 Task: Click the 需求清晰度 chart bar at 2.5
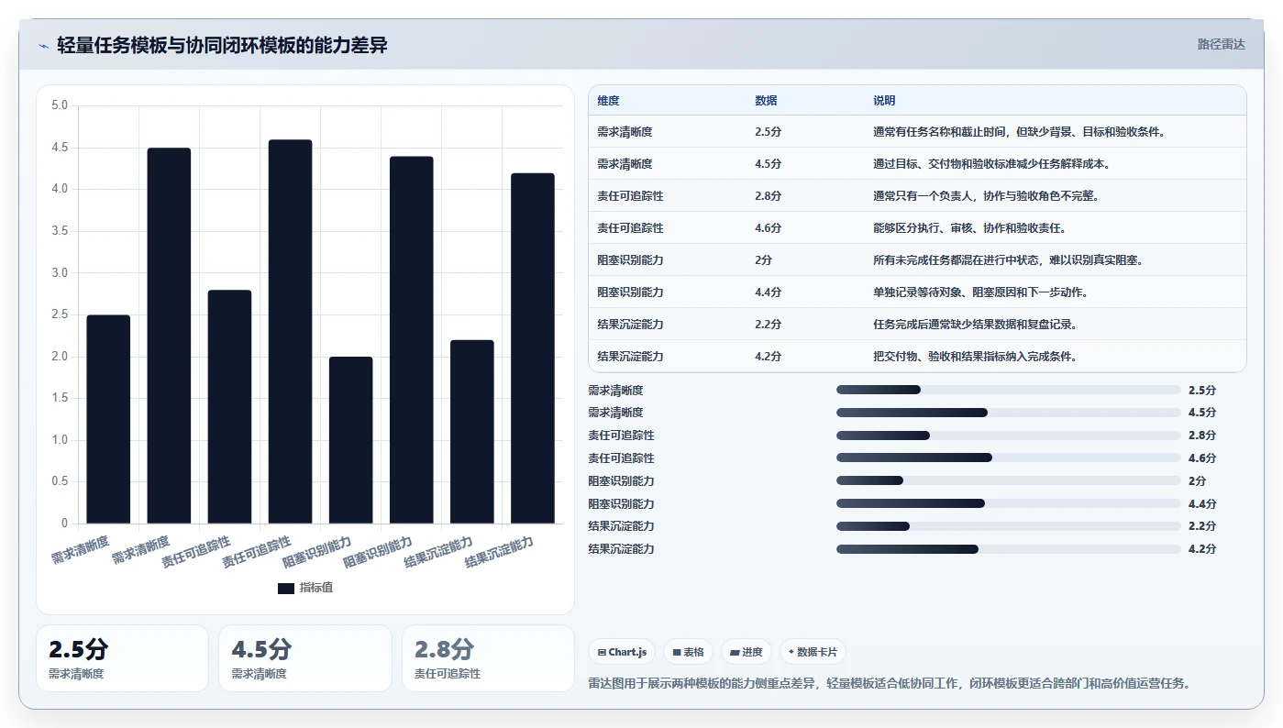click(108, 419)
